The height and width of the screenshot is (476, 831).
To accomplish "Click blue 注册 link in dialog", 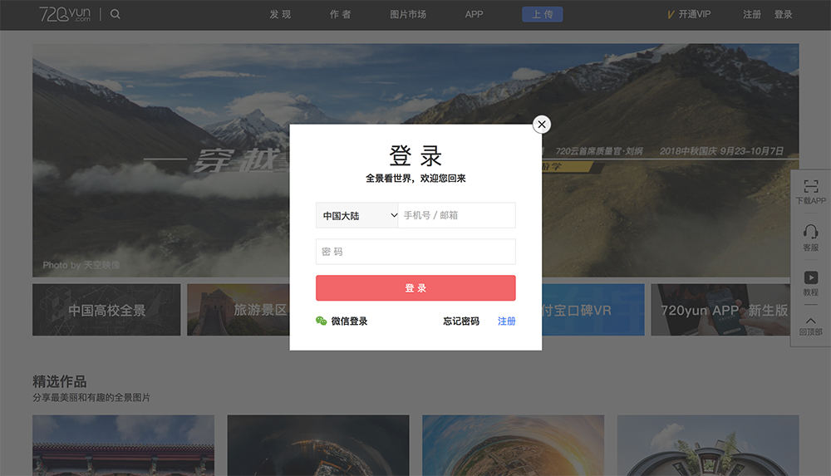I will pos(507,321).
